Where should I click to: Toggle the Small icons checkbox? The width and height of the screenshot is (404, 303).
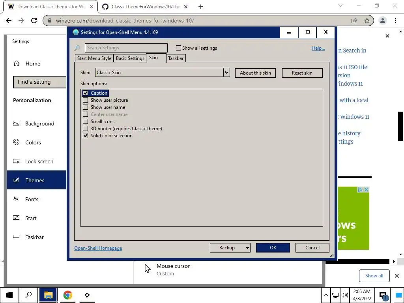pos(86,122)
